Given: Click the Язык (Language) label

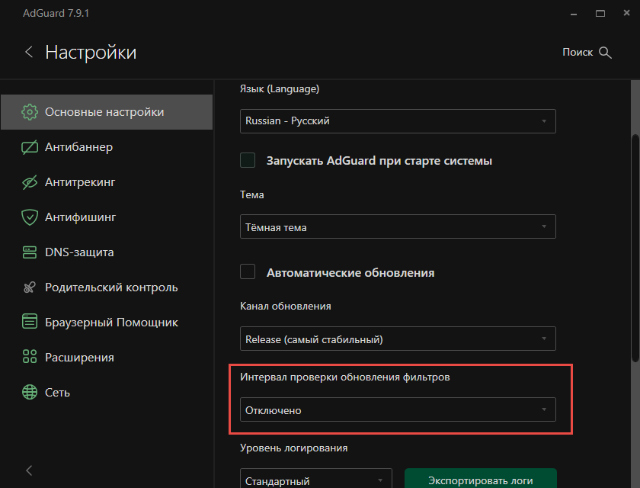Looking at the screenshot, I should click(280, 89).
